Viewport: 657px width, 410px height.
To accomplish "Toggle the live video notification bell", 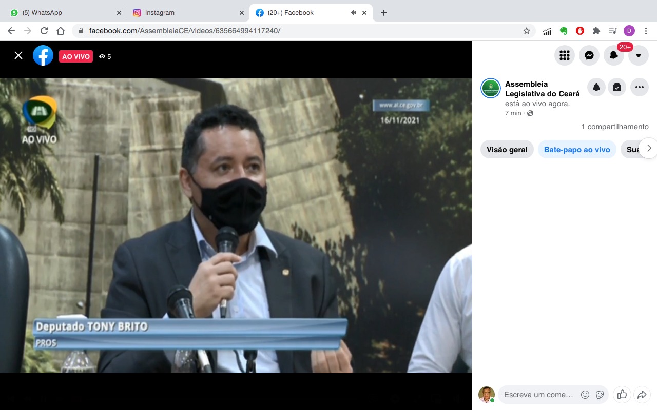I will coord(596,88).
